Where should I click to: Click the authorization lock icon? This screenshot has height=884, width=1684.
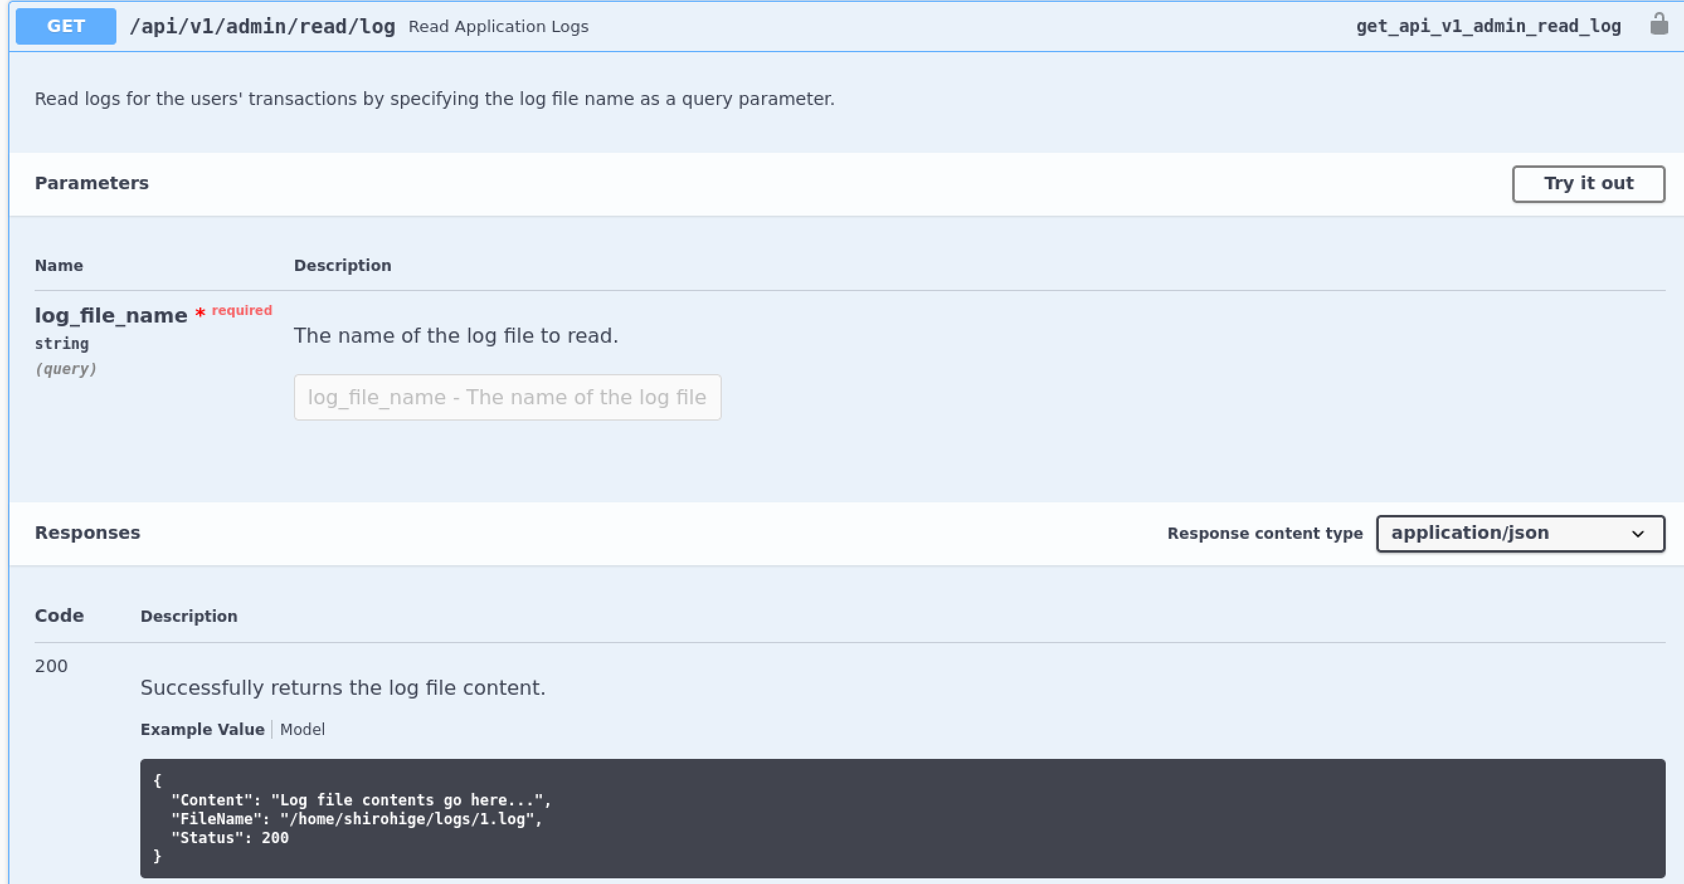click(1658, 25)
